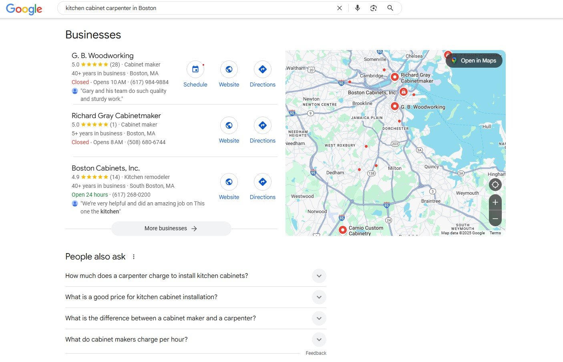Start voice search with the microphone icon
This screenshot has width=563, height=362.
[x=358, y=8]
